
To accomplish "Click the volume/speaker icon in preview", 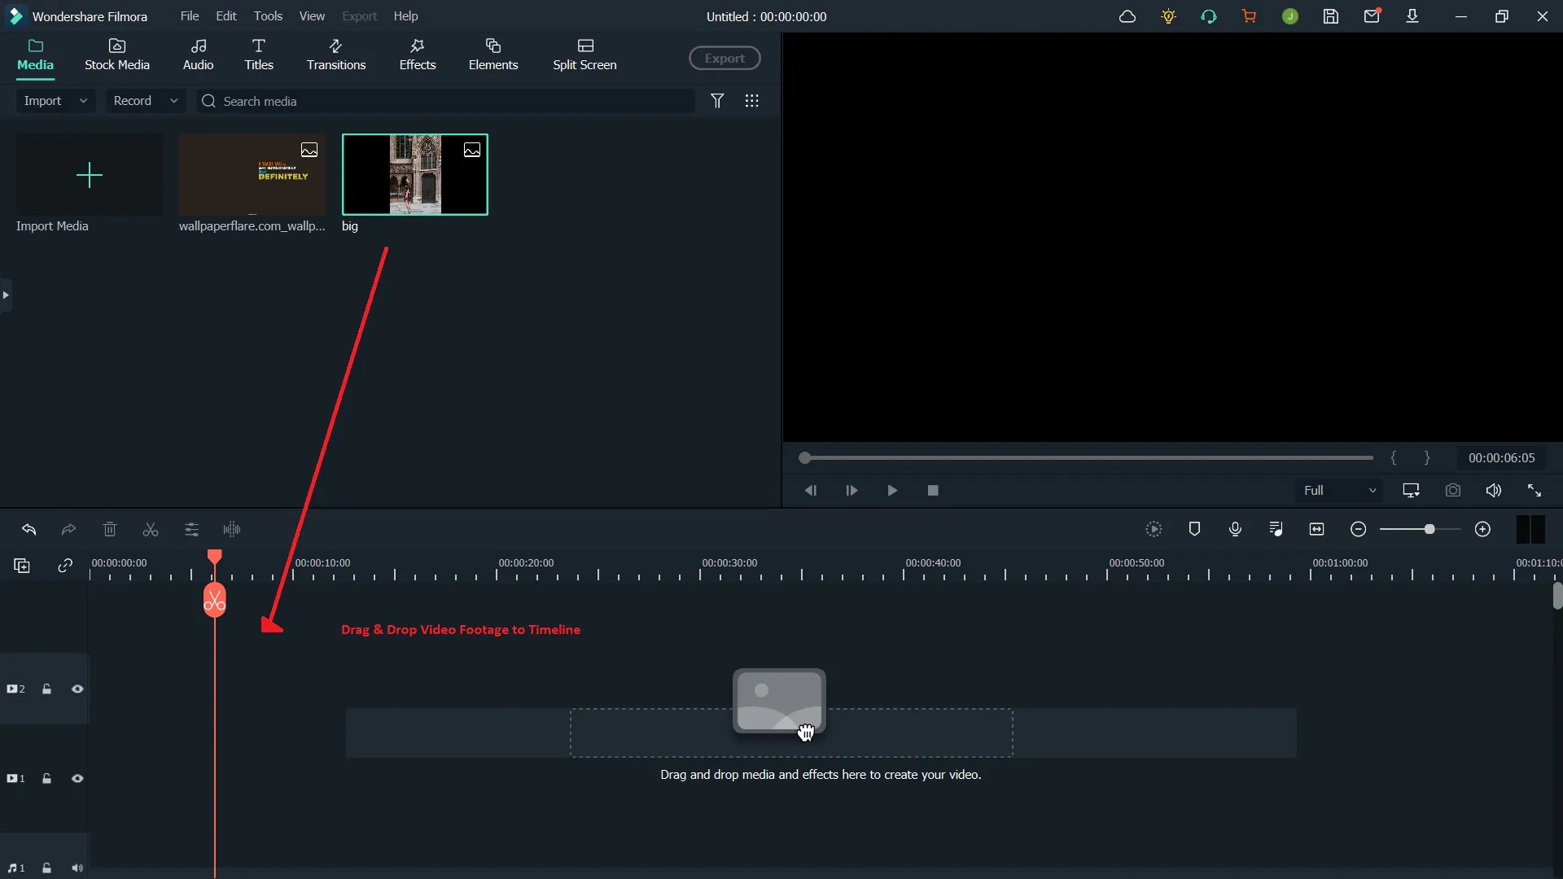I will (1493, 491).
